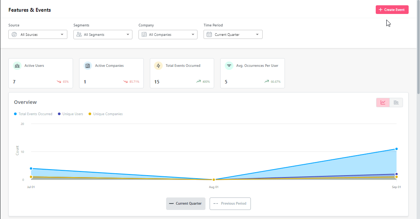
Task: Select the Current Quarter tab below the chart
Action: pyautogui.click(x=185, y=204)
